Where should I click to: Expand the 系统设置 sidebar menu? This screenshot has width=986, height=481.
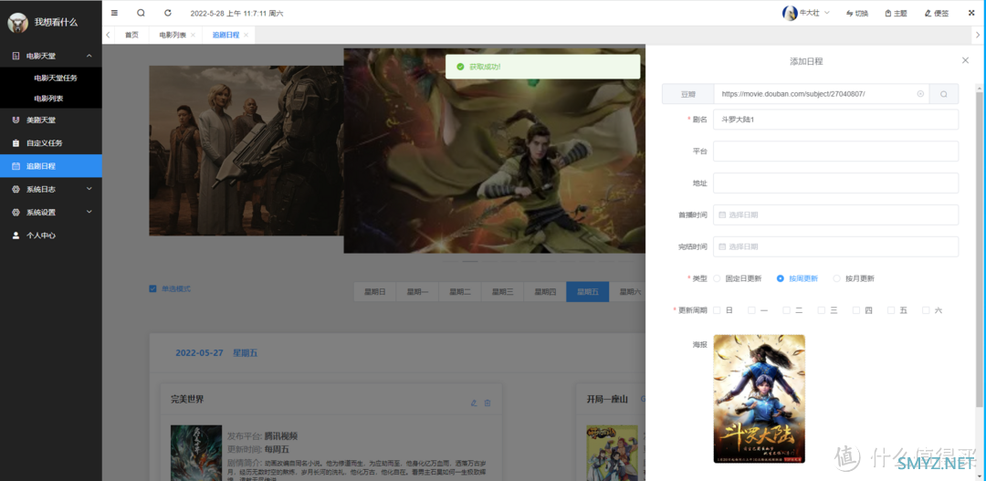pos(51,213)
